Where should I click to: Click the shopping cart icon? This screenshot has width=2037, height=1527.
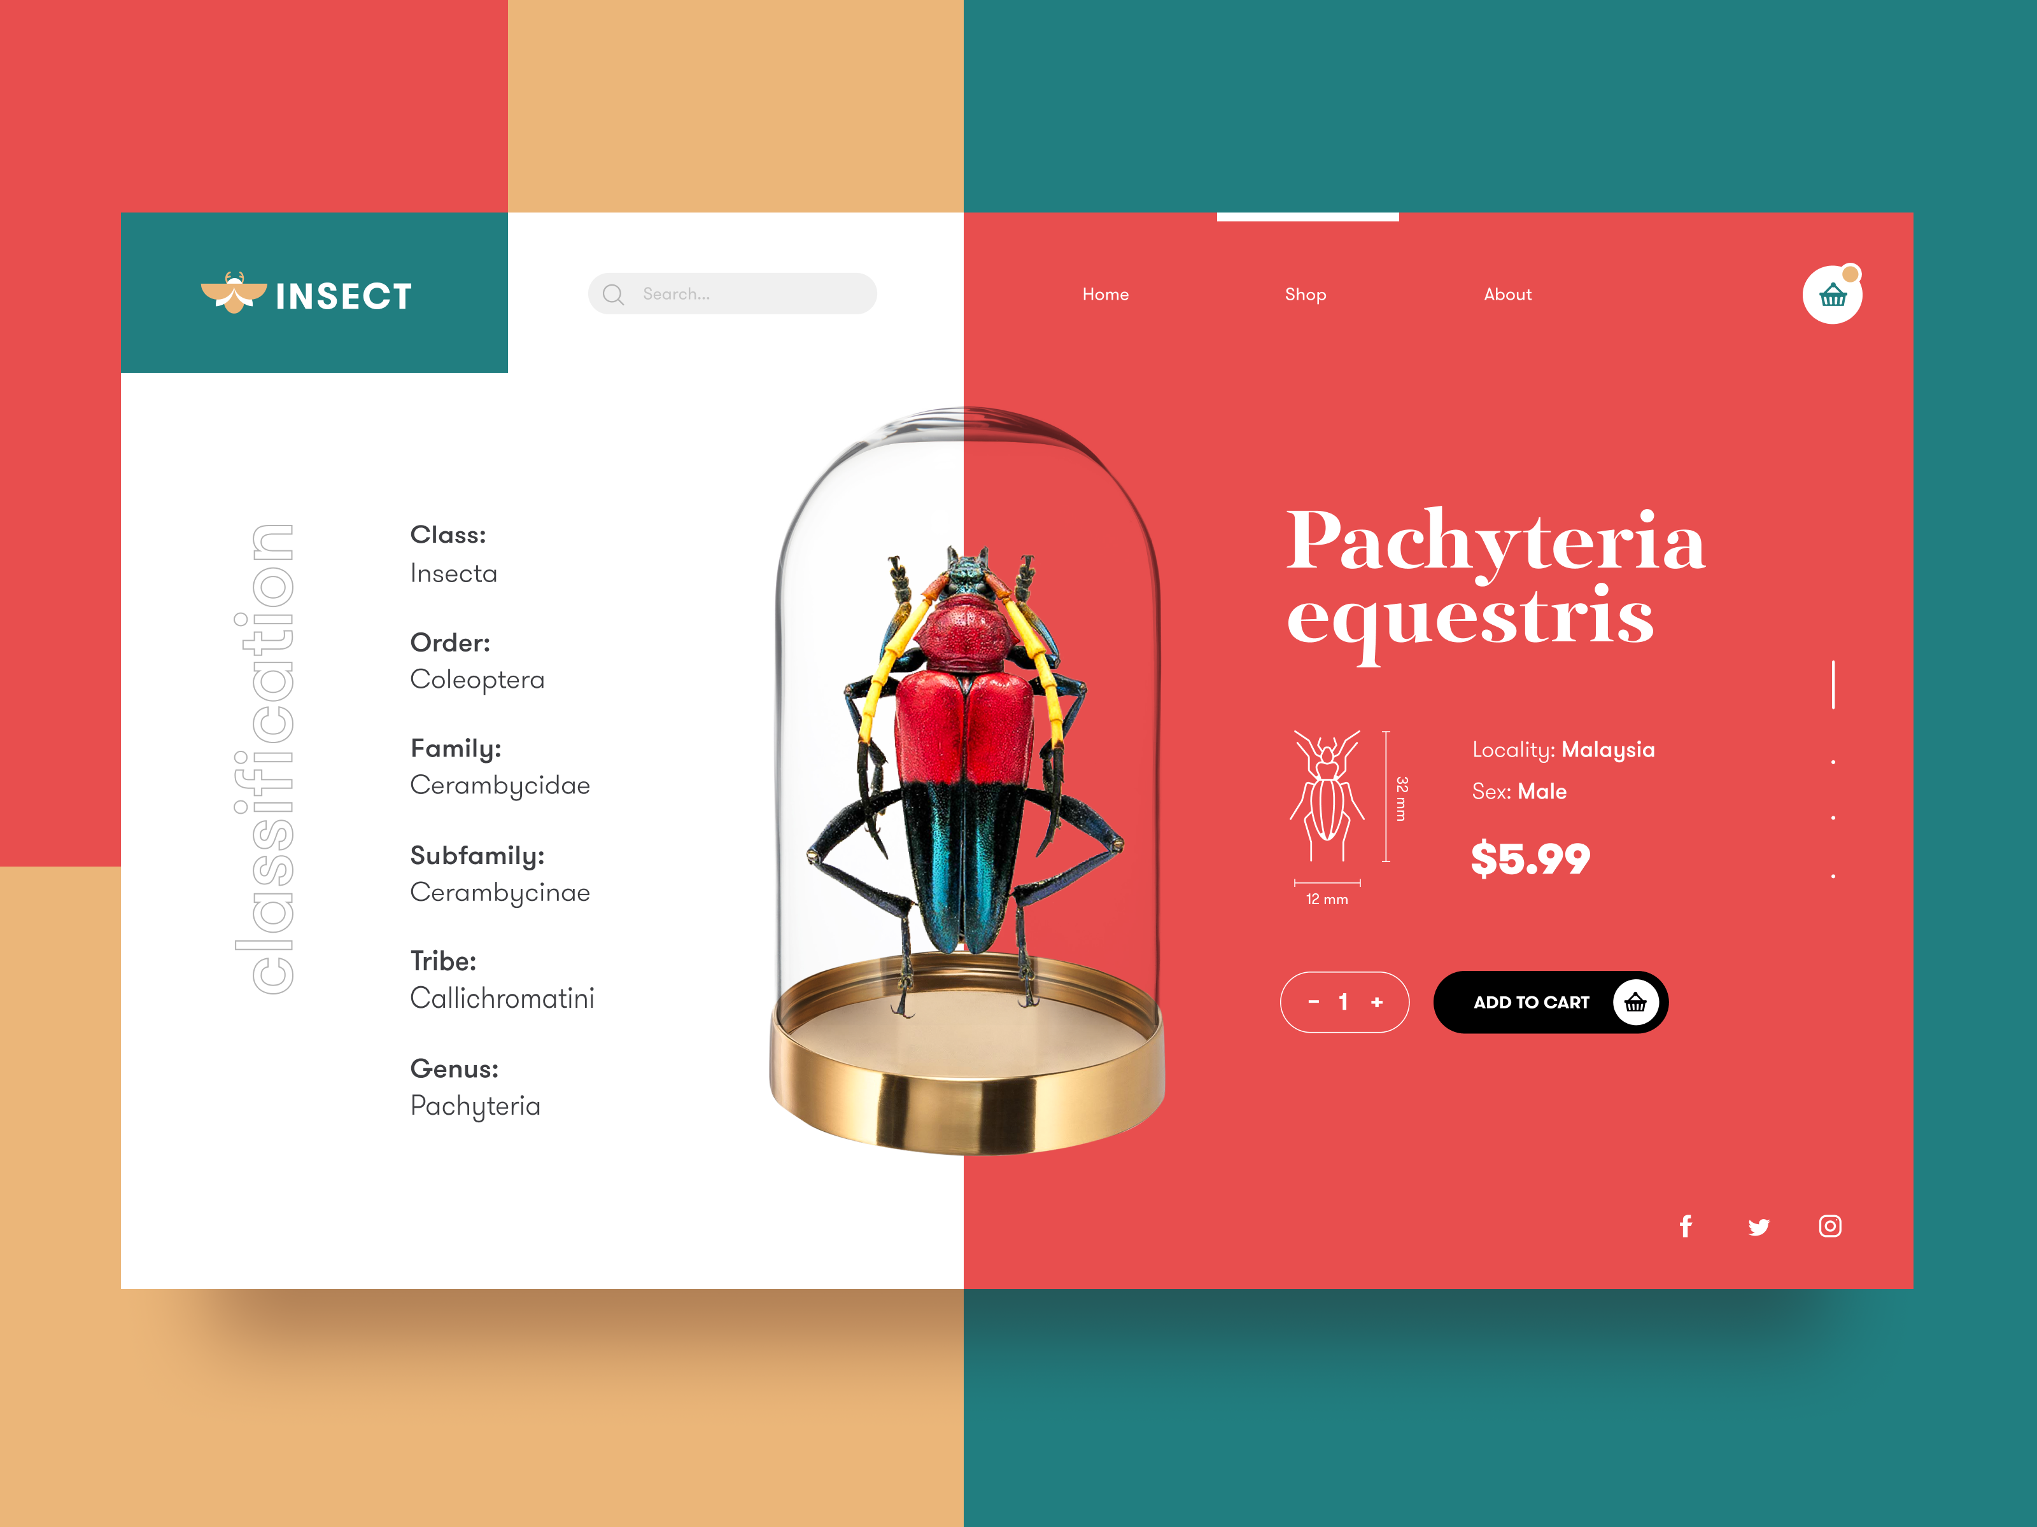1835,296
